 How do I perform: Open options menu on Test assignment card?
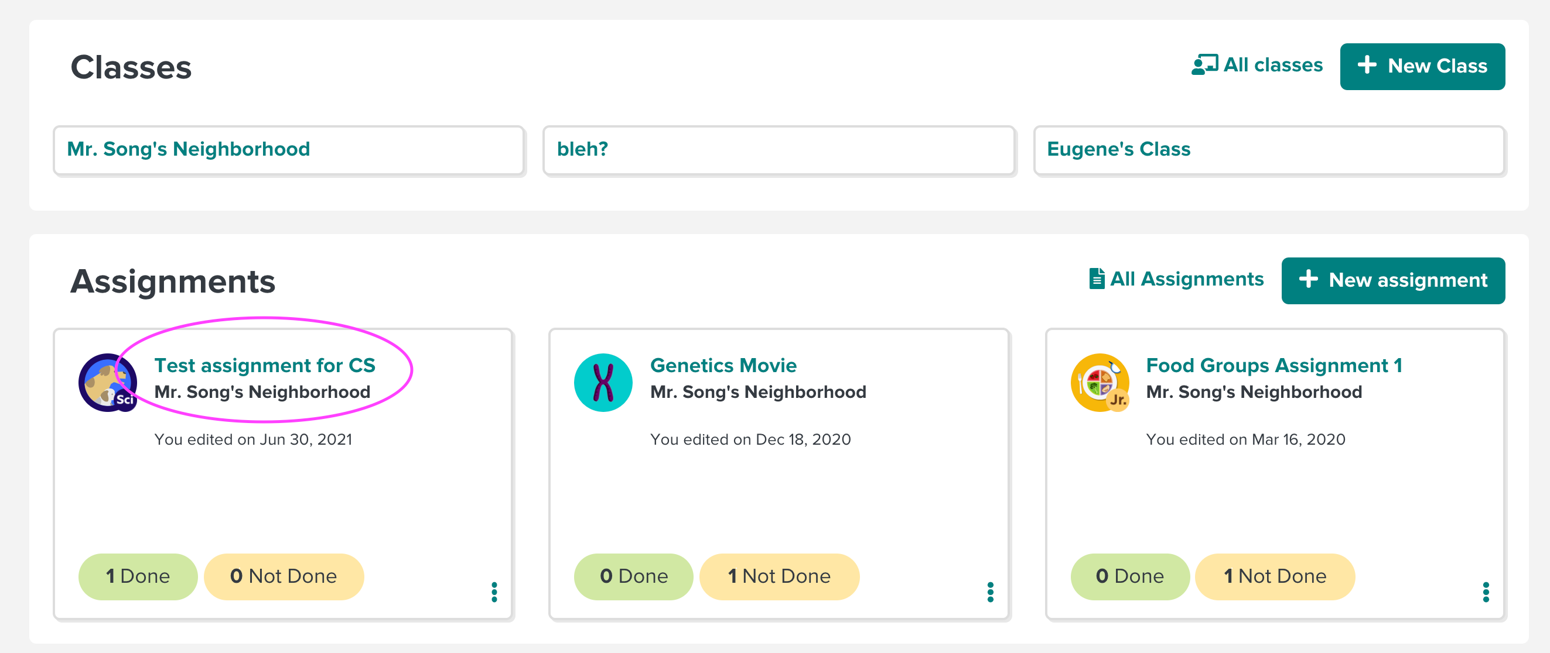(494, 592)
